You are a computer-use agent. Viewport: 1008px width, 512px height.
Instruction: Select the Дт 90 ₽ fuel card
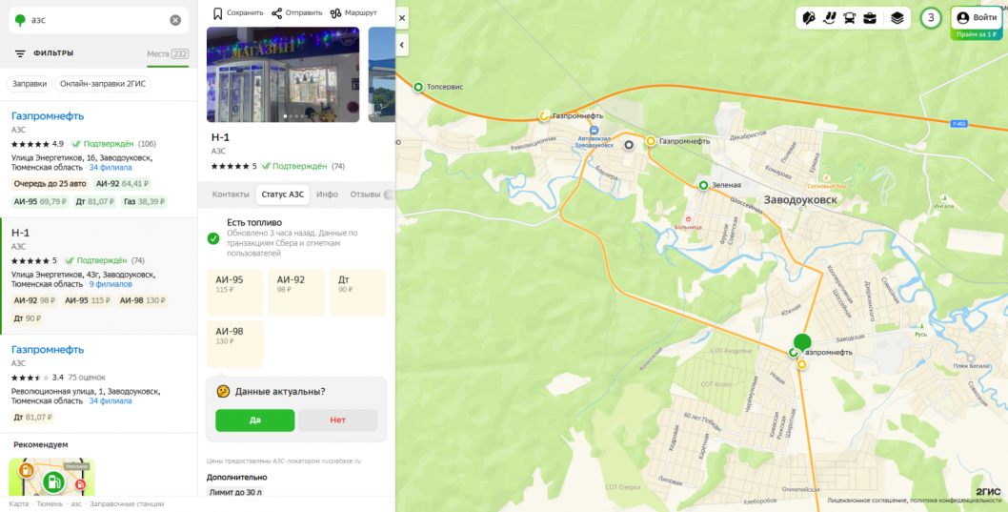pos(358,293)
